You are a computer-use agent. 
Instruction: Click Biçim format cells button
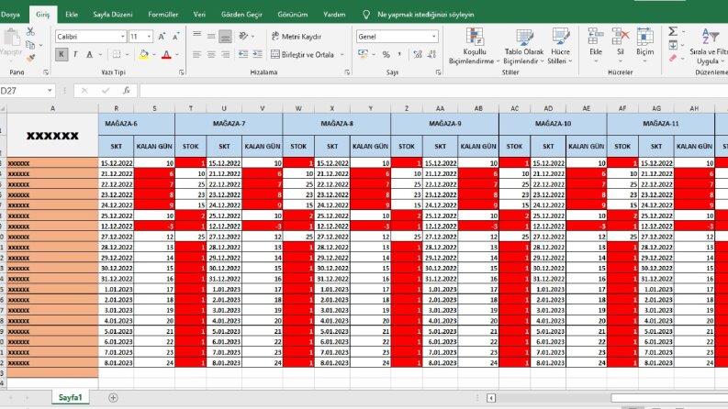point(644,46)
